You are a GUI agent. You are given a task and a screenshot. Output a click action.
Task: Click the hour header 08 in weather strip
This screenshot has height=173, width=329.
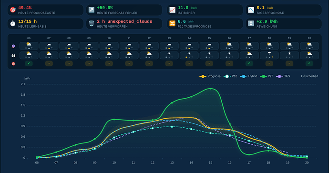[69, 38]
